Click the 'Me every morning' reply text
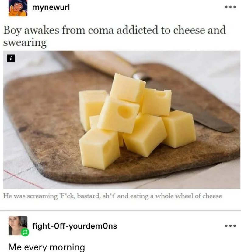 [47, 247]
